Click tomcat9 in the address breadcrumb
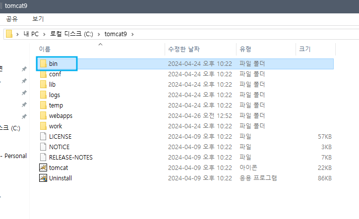 click(116, 34)
